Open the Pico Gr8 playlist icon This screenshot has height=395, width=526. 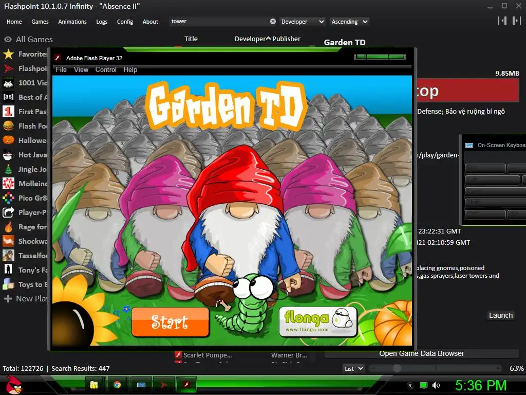tap(8, 198)
